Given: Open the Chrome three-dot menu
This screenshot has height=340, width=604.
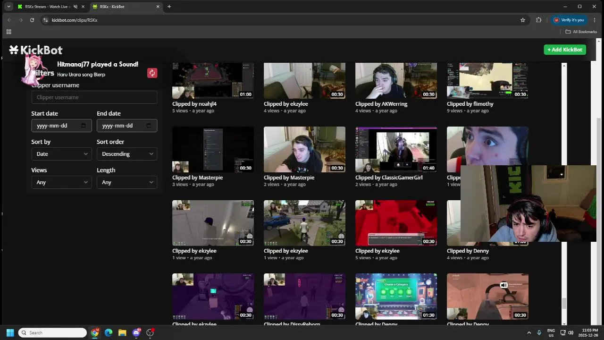Looking at the screenshot, I should coord(595,20).
